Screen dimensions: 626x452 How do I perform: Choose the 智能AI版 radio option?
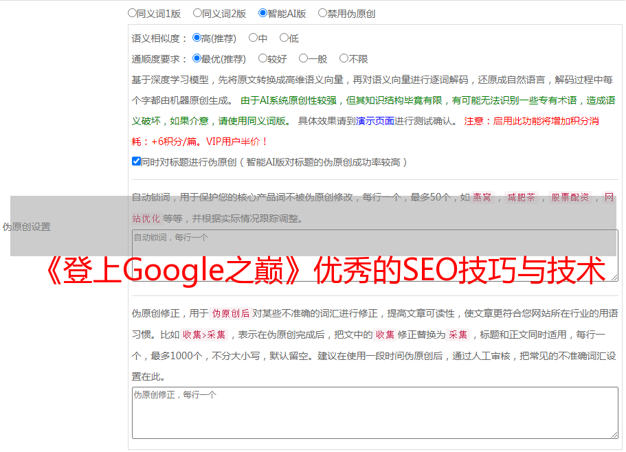tap(262, 13)
